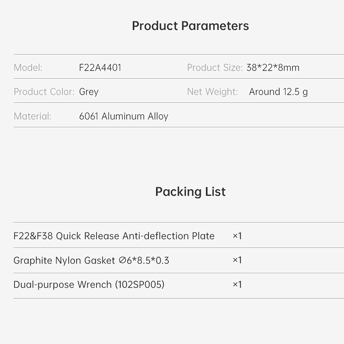Select the 38*22*8mm size value
Viewport: 344px width, 344px height.
pyautogui.click(x=273, y=67)
